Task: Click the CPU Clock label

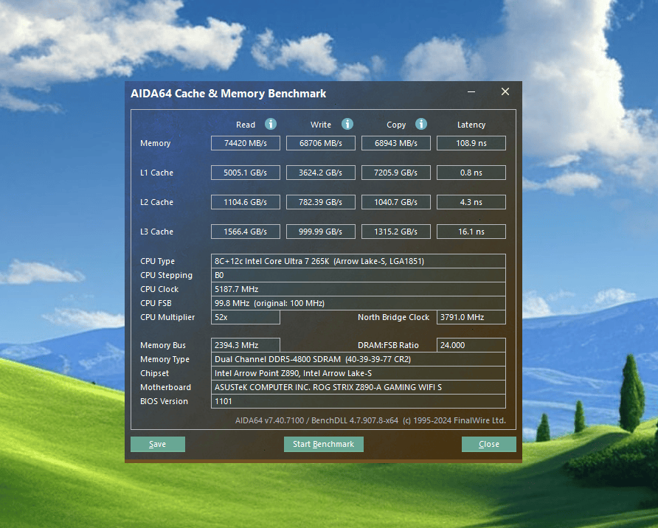Action: [159, 289]
